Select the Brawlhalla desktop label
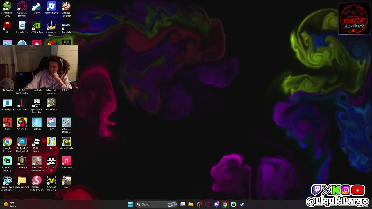 [37, 90]
